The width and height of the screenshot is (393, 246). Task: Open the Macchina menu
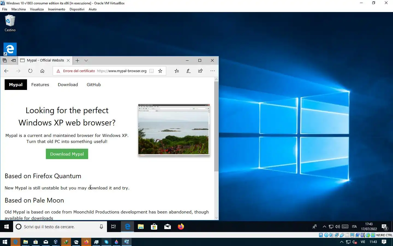(19, 9)
